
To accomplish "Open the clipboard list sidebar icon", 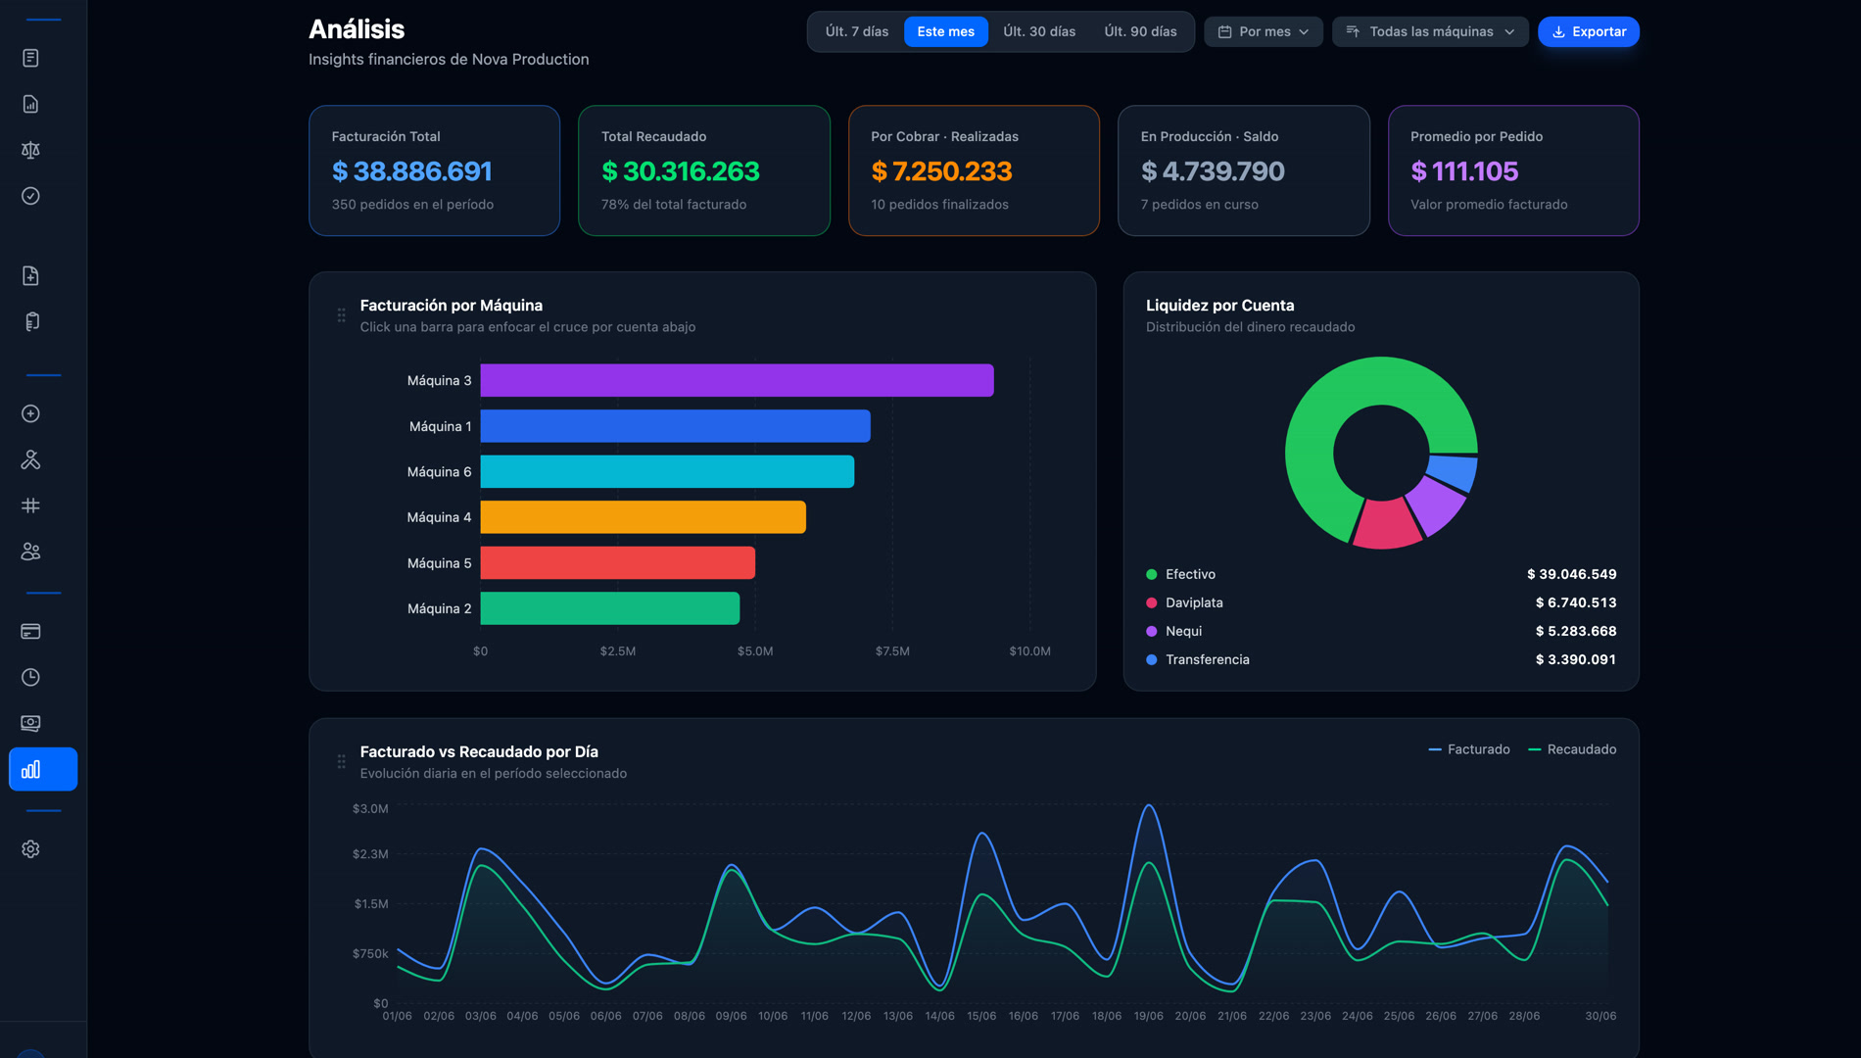I will (30, 321).
